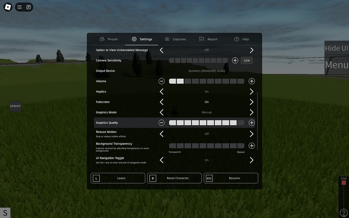Open the hamburger menu icon top left
This screenshot has height=218, width=349.
[x=19, y=7]
